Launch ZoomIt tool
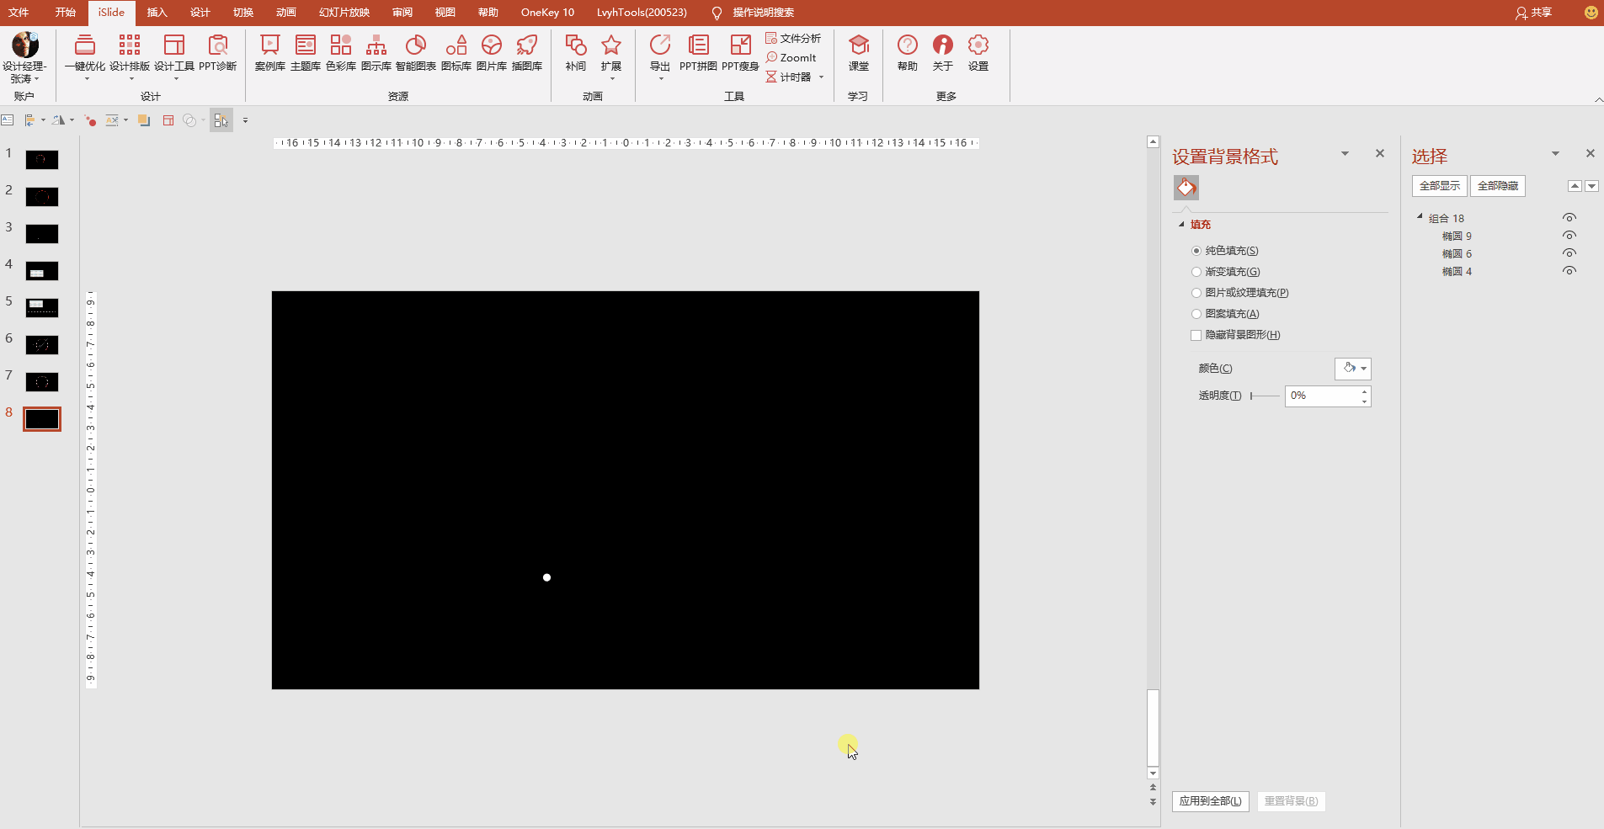The width and height of the screenshot is (1604, 829). (791, 57)
